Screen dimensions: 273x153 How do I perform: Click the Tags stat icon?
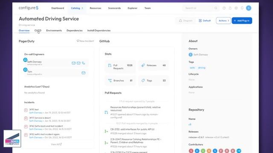[x=143, y=80]
